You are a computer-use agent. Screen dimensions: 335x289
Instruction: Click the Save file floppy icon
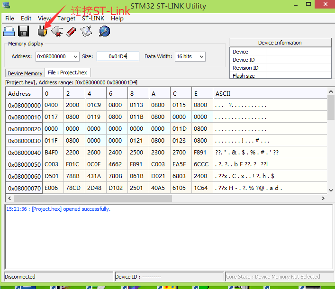click(x=24, y=31)
